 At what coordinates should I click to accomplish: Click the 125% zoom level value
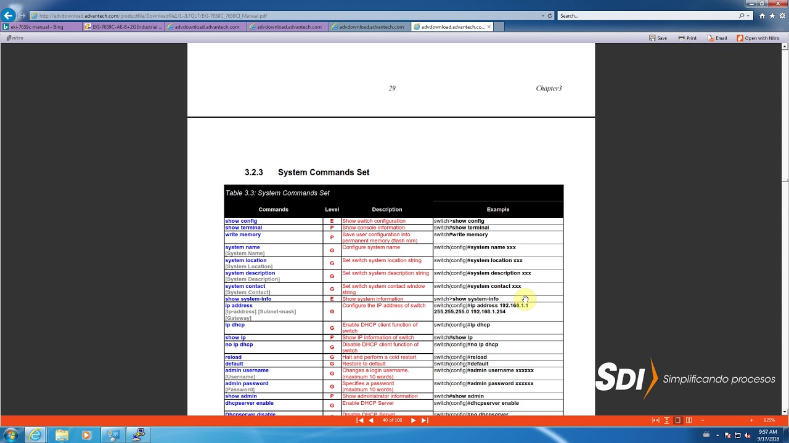pyautogui.click(x=769, y=420)
